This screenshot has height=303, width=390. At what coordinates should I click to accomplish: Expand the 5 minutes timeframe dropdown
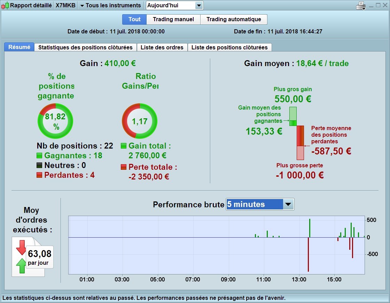(288, 204)
